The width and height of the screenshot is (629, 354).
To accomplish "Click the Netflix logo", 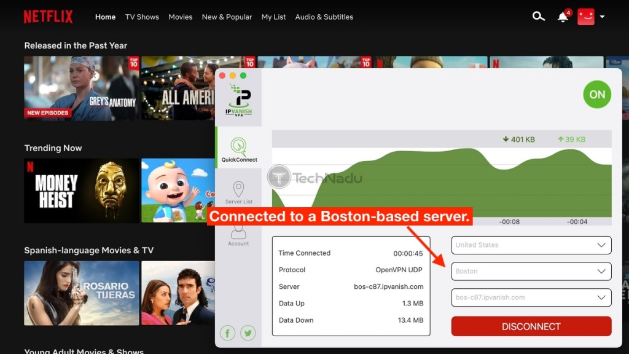I will (48, 17).
